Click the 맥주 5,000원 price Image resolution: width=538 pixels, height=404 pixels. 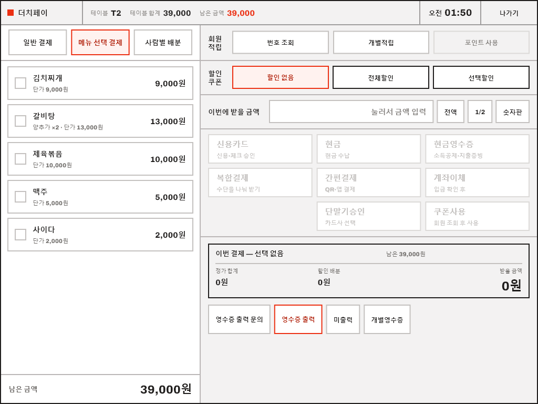[170, 197]
